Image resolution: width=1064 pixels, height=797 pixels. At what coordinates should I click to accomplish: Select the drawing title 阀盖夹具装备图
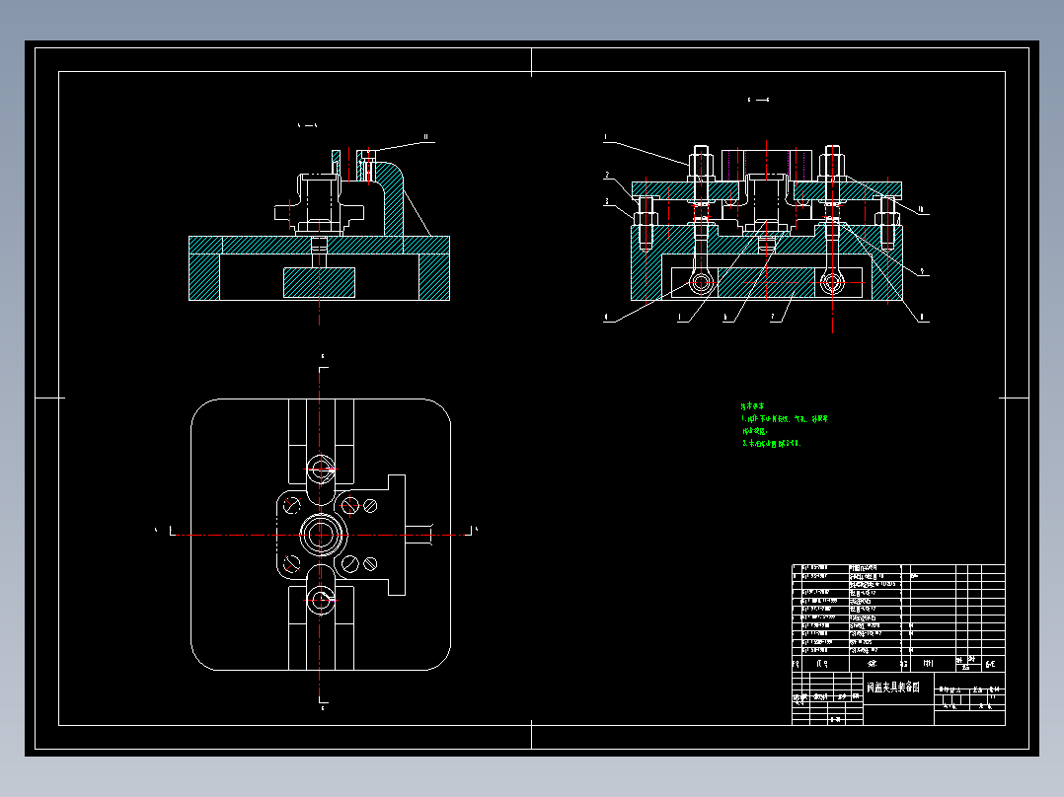coord(893,688)
